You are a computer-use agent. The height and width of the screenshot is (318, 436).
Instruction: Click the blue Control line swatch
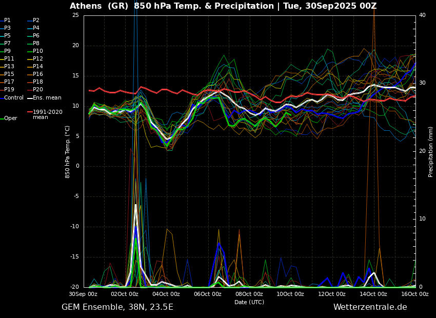click(x=2, y=98)
